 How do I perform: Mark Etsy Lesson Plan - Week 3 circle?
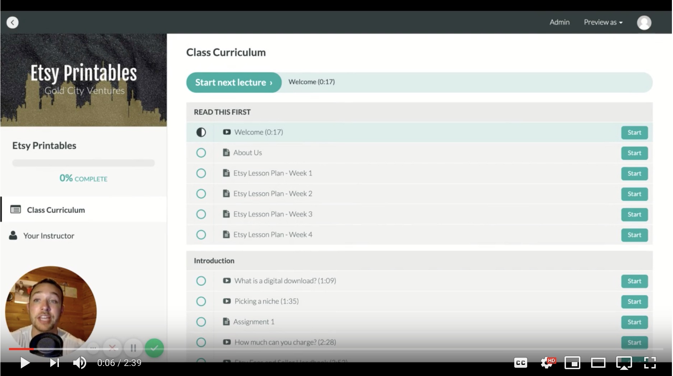click(x=201, y=214)
